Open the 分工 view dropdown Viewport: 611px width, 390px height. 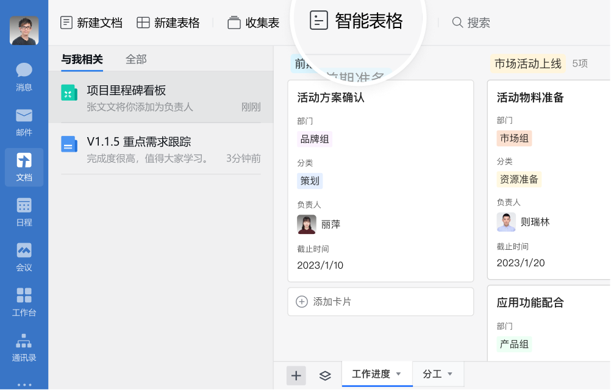point(438,374)
